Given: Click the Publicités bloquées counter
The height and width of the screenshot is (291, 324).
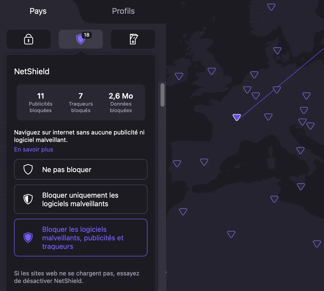Looking at the screenshot, I should click(41, 103).
